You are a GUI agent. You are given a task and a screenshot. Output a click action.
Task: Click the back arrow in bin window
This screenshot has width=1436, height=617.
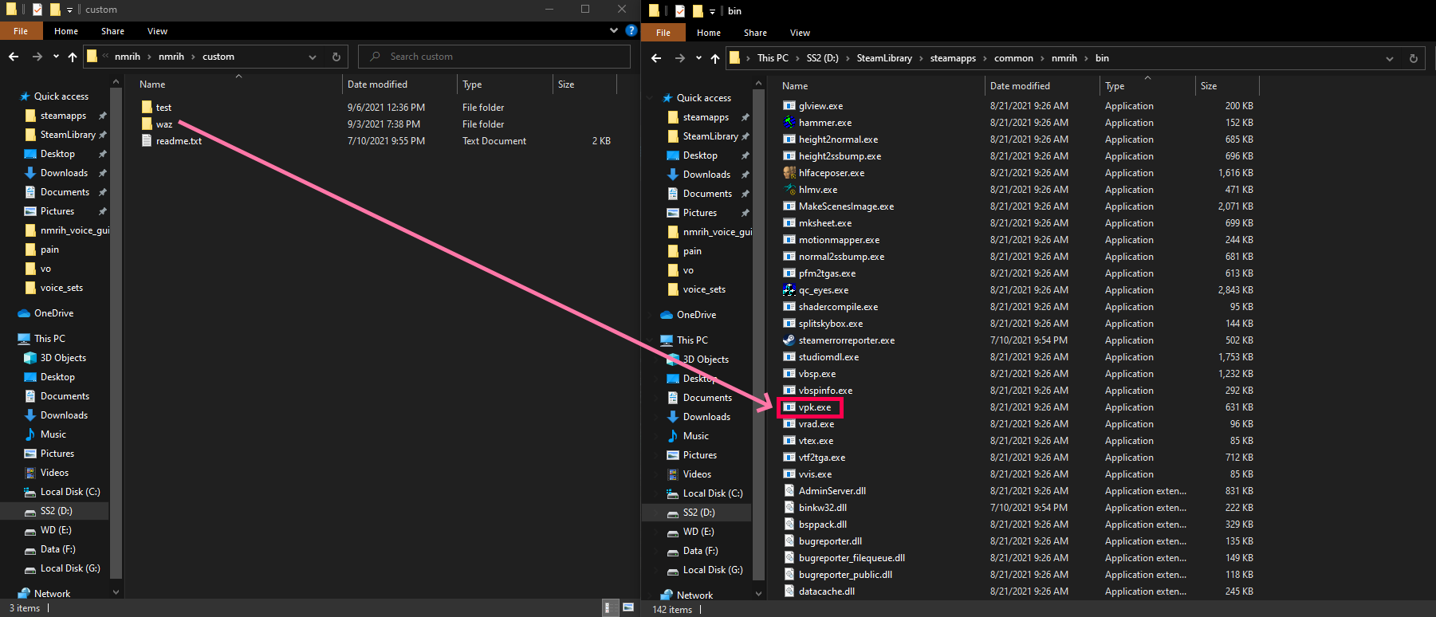[x=656, y=58]
